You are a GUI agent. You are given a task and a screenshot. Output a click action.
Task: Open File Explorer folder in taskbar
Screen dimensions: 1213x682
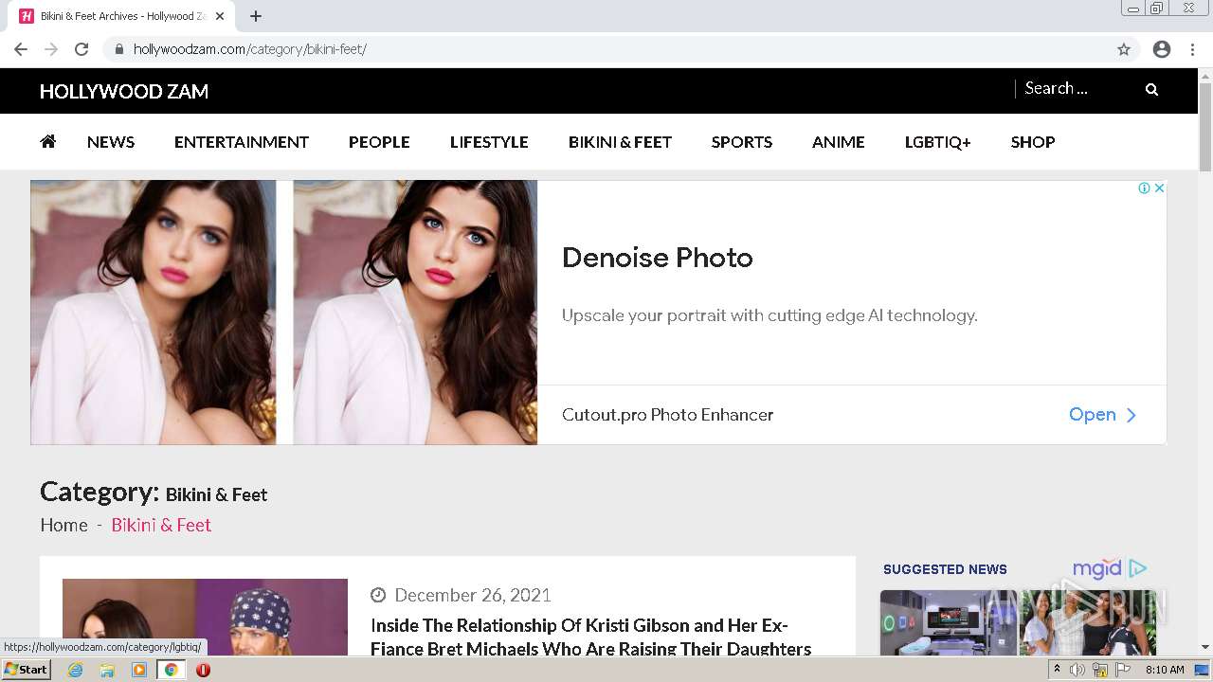[107, 670]
